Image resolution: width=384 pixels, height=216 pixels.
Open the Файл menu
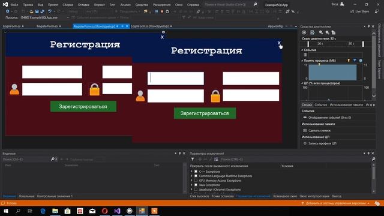click(14, 5)
